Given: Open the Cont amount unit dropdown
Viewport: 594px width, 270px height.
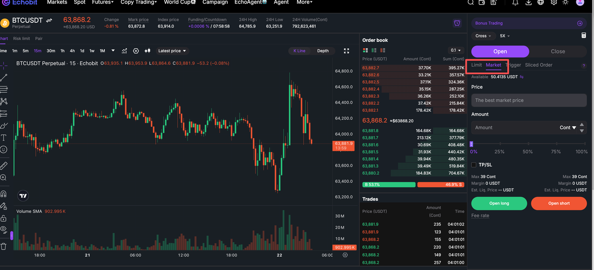Looking at the screenshot, I should click(x=568, y=128).
